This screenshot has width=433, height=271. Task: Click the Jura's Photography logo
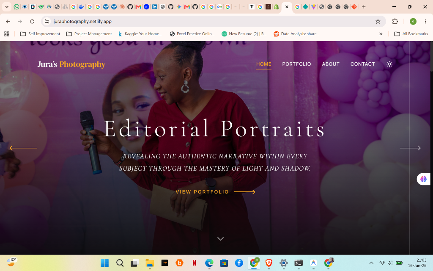pyautogui.click(x=71, y=64)
